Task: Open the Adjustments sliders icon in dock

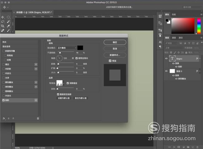Action: (x=160, y=30)
